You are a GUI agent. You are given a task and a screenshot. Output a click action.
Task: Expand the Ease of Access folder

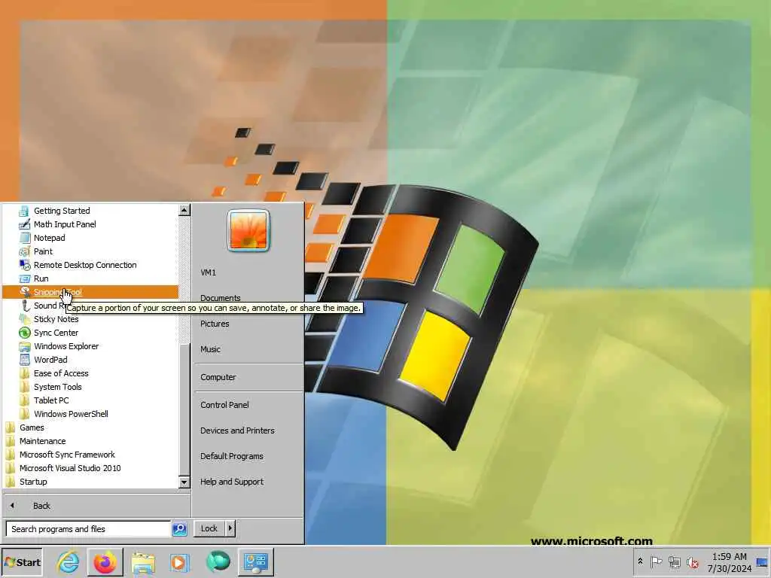pyautogui.click(x=61, y=373)
